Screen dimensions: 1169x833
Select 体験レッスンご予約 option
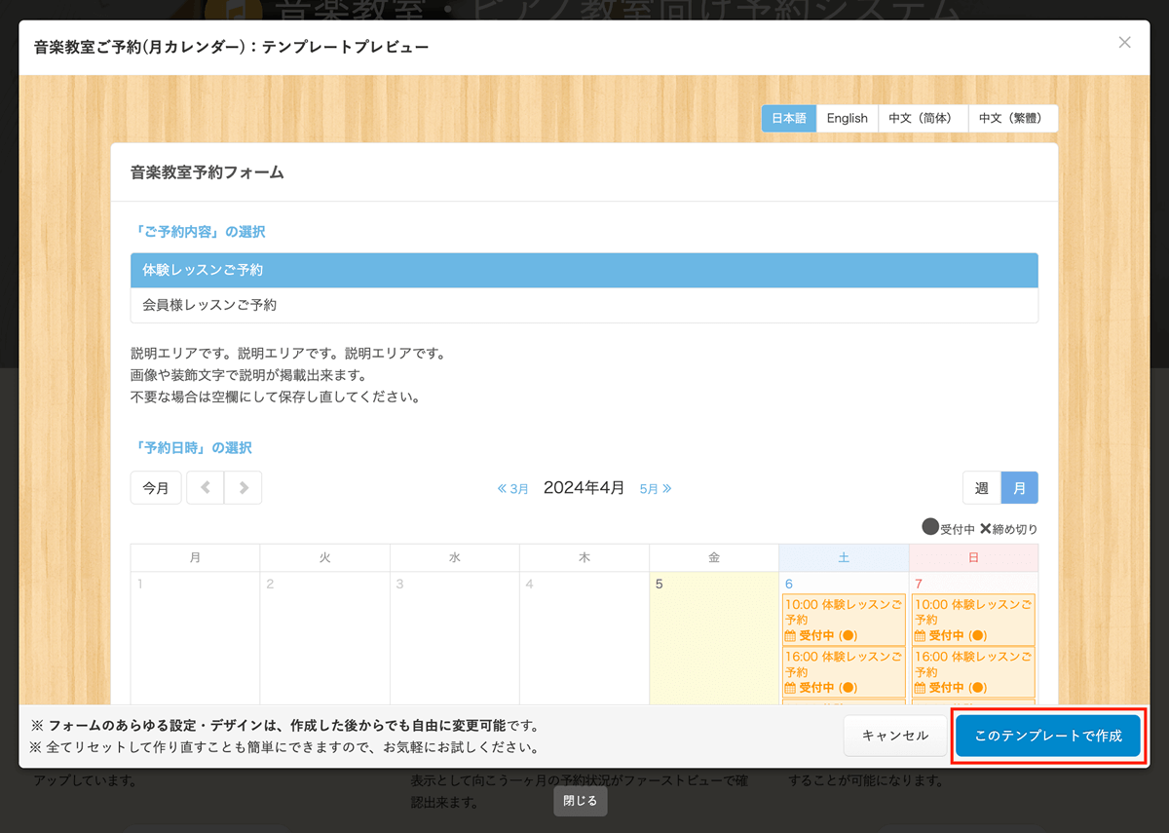pos(584,270)
